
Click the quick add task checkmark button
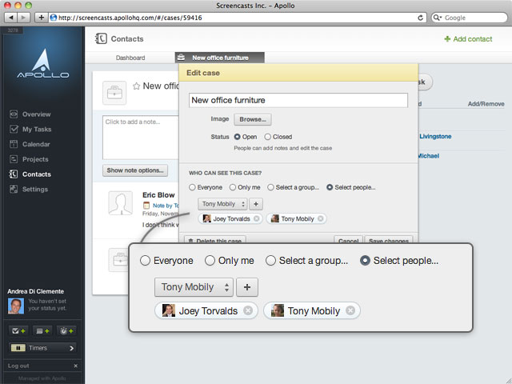18,331
